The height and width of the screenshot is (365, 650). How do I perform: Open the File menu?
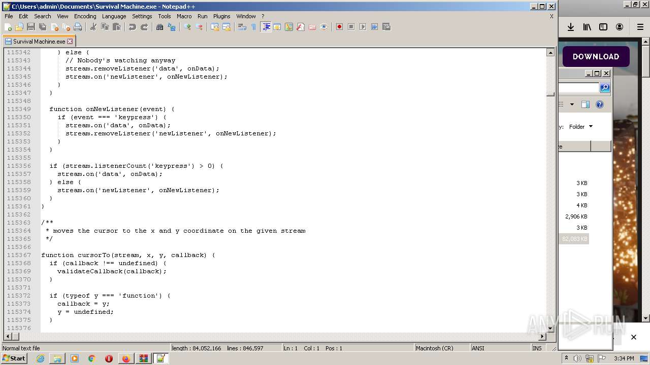pyautogui.click(x=9, y=16)
